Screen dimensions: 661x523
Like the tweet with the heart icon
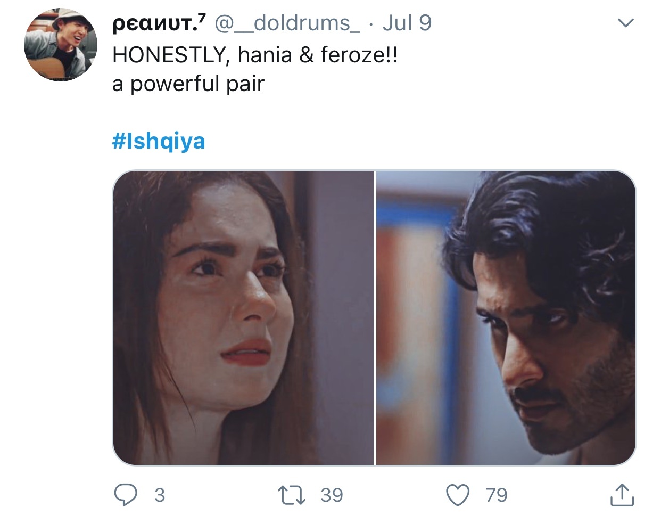pyautogui.click(x=458, y=495)
